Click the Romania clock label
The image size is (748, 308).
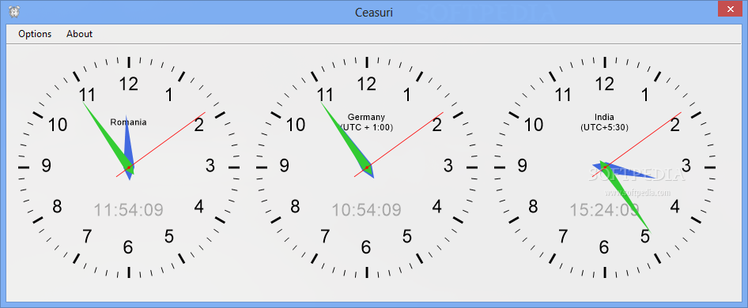[128, 122]
